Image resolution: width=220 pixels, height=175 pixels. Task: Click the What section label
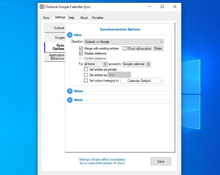(78, 100)
